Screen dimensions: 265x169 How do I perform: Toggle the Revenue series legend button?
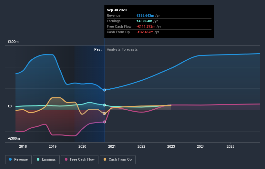click(18, 160)
